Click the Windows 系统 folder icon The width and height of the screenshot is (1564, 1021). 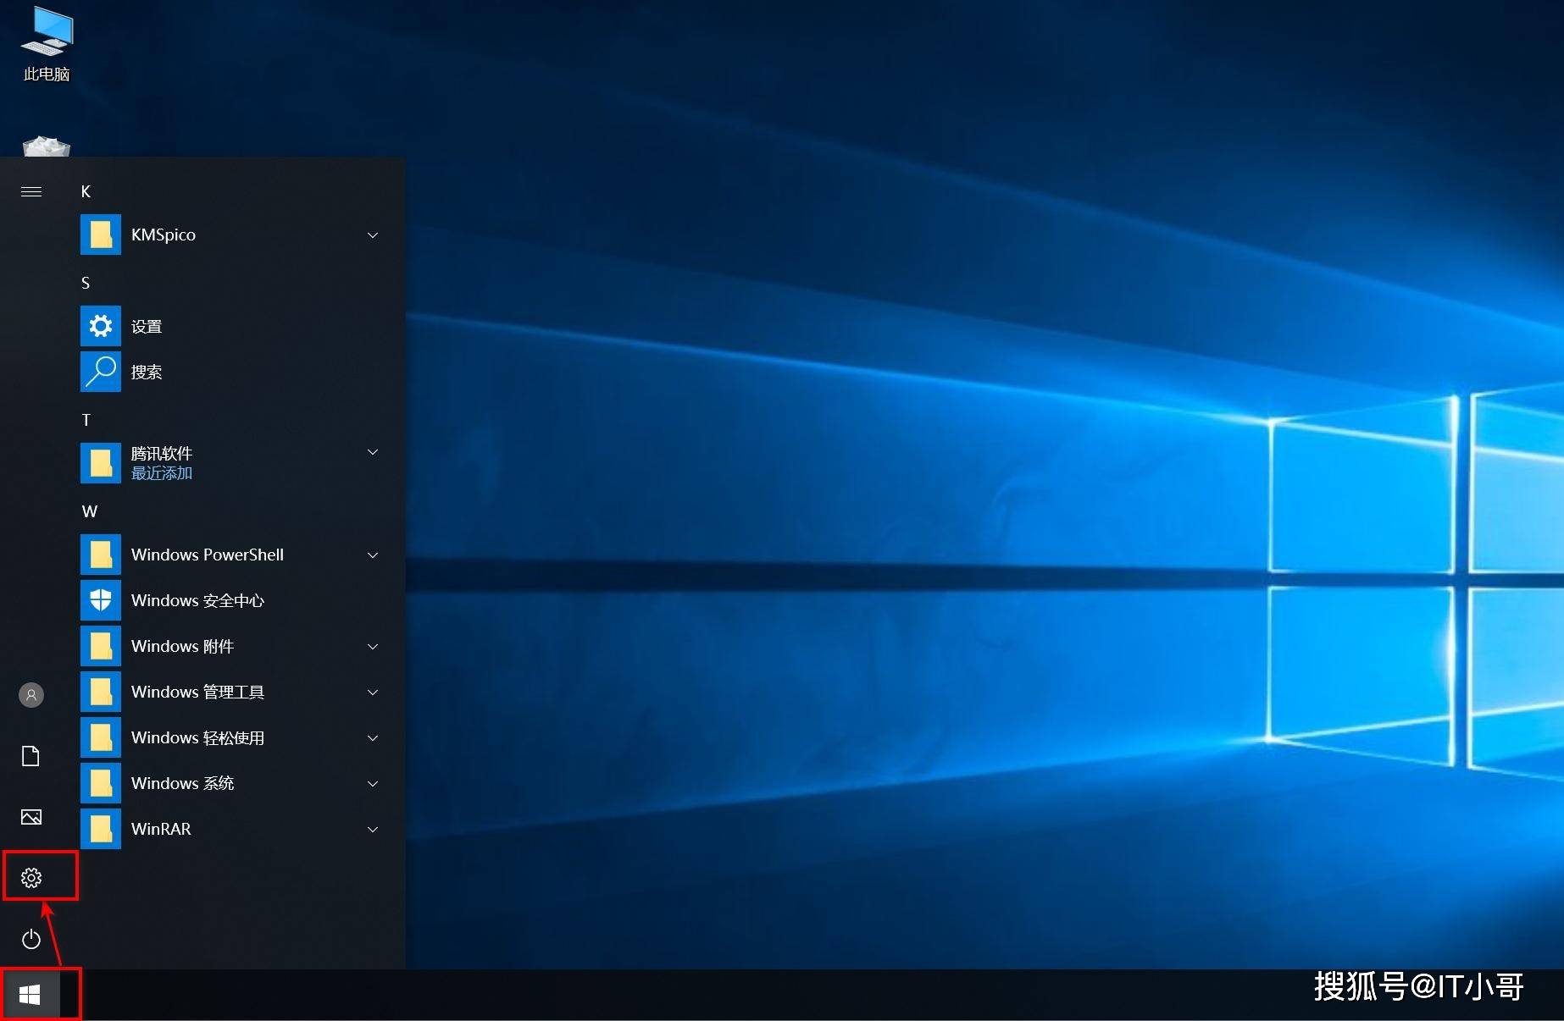101,783
